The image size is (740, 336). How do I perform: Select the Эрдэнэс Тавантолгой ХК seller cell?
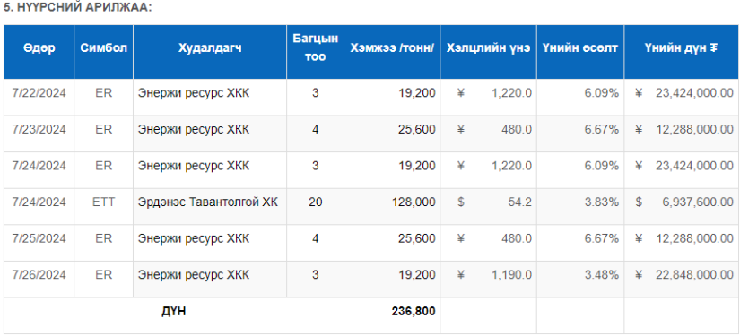(210, 206)
